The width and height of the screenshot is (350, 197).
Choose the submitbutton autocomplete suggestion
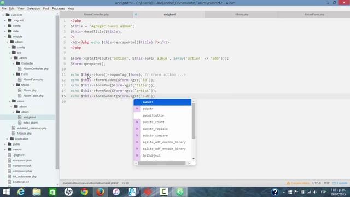[x=162, y=115]
